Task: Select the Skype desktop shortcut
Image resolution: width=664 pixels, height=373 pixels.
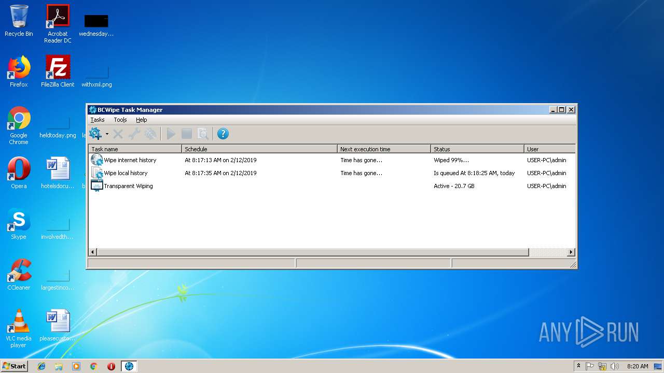Action: [x=19, y=224]
